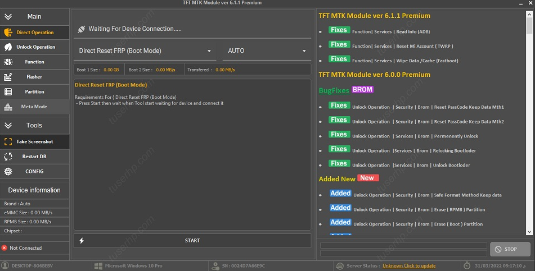This screenshot has height=271, width=535.
Task: Click Take Screenshot tool button
Action: tap(34, 141)
